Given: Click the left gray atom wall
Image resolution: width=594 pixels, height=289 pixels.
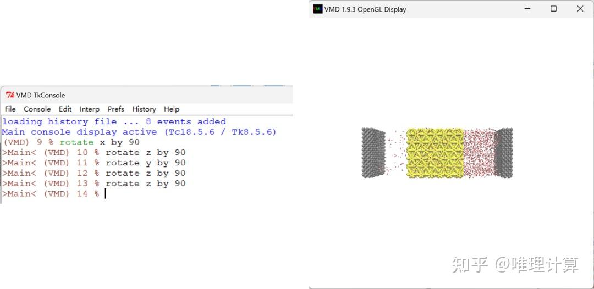Looking at the screenshot, I should [x=373, y=153].
